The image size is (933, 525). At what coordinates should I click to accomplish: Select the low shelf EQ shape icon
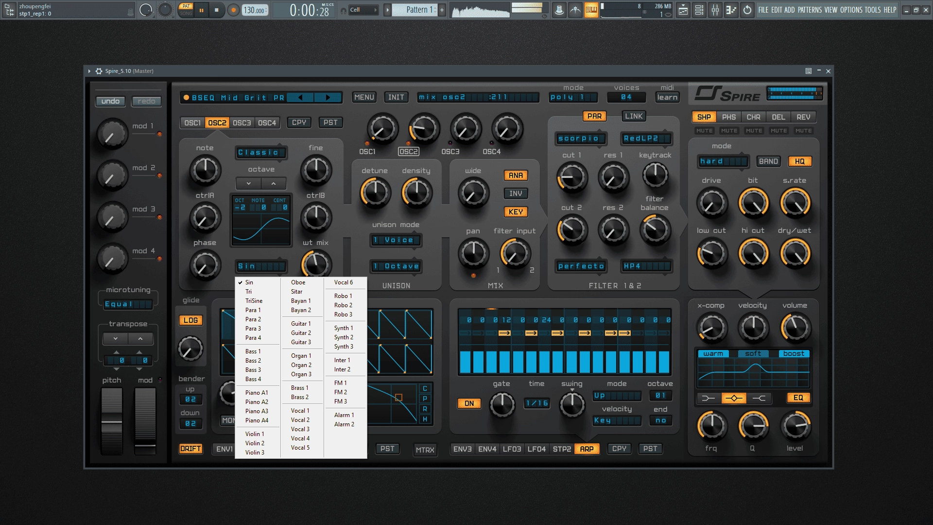pos(708,398)
